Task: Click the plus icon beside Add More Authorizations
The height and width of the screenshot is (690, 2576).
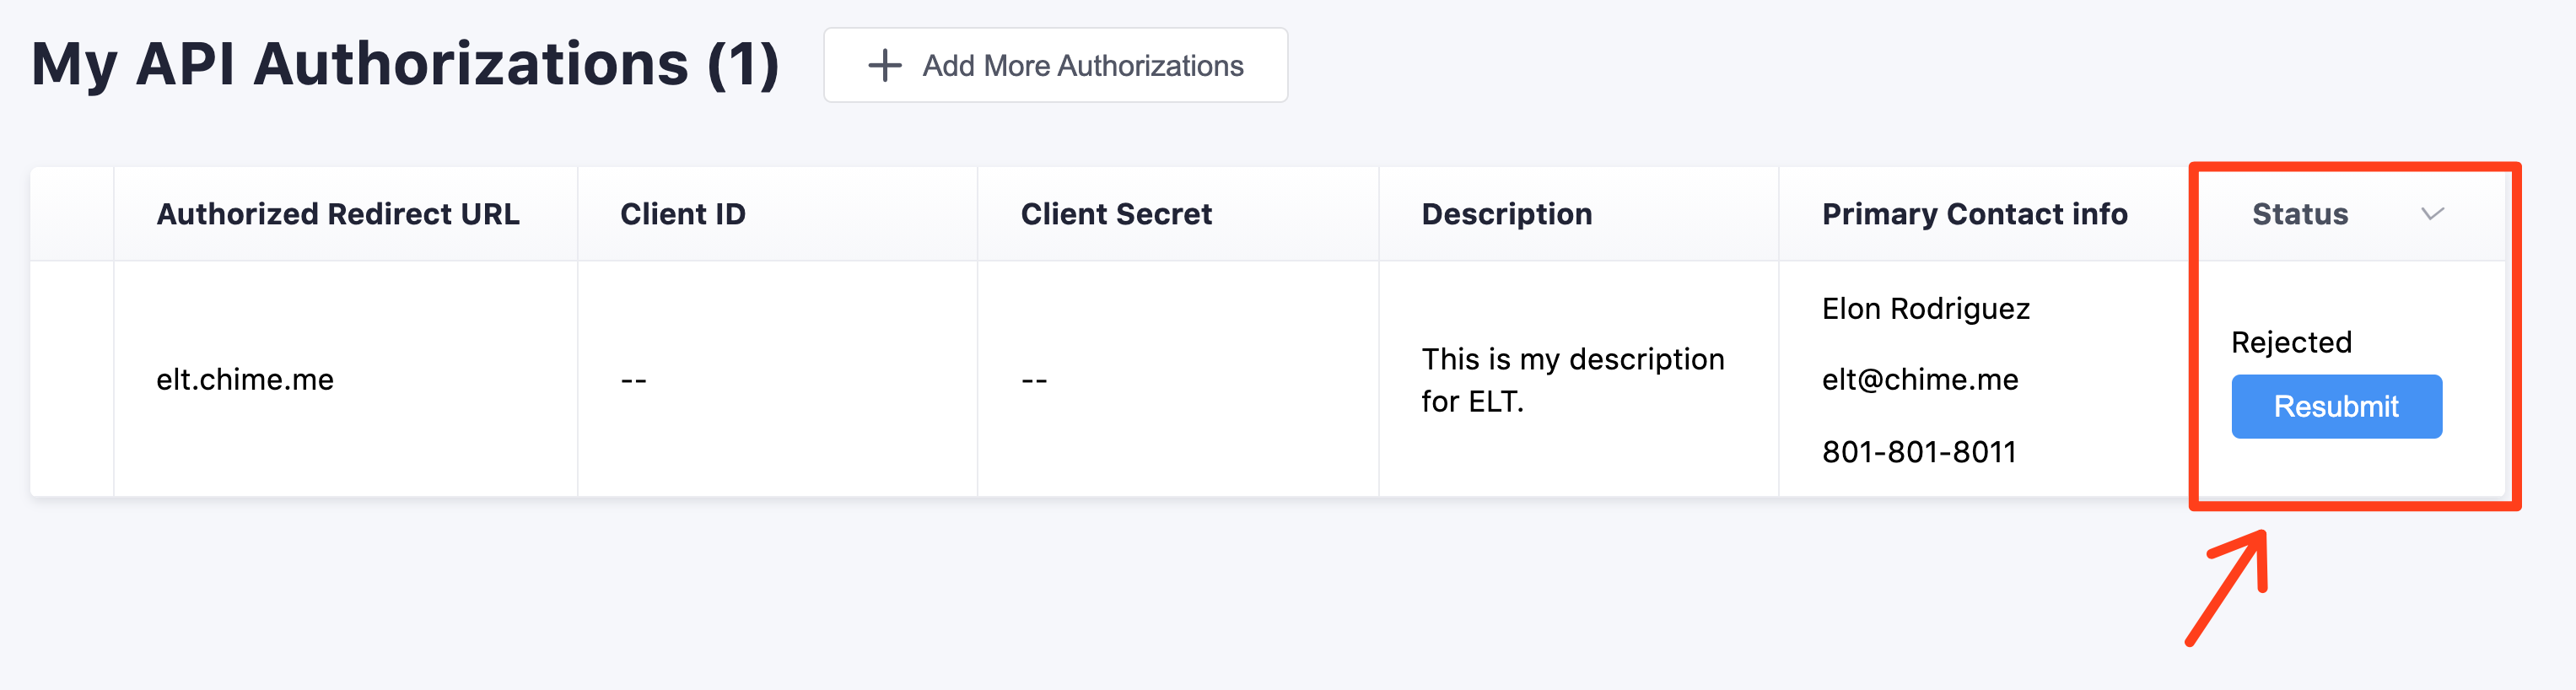Action: [884, 66]
